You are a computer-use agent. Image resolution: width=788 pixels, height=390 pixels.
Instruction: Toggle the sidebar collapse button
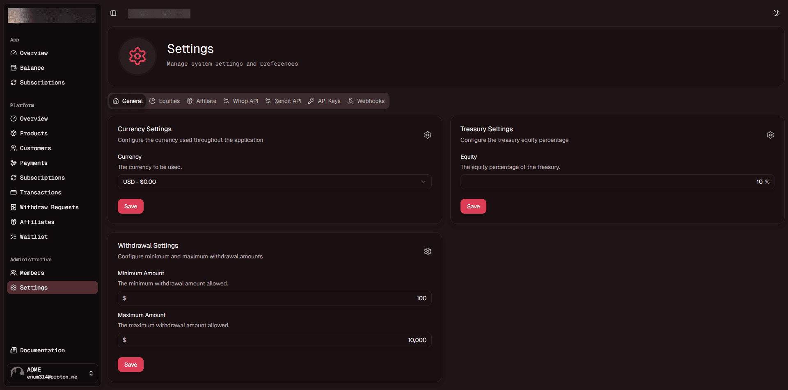point(113,13)
